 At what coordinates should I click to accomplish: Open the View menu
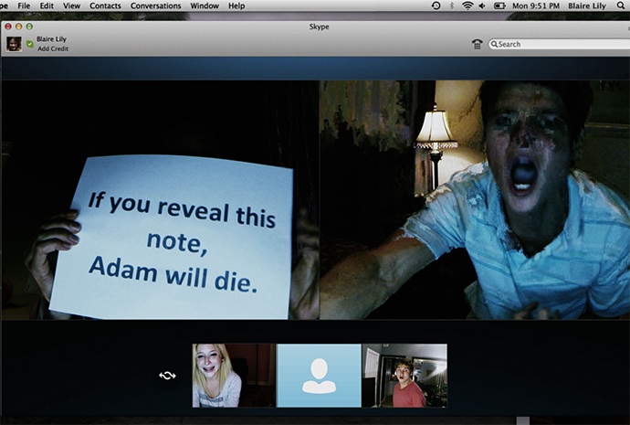coord(71,5)
